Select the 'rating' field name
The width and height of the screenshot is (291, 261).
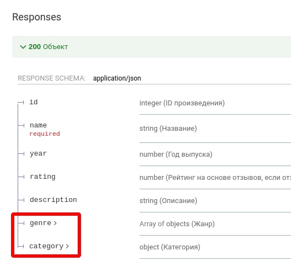tap(42, 177)
